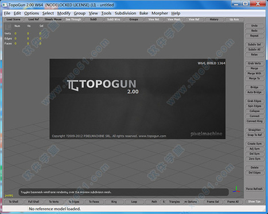The image size is (268, 214).
Task: Click the Full Shell button
Action: coord(33,202)
